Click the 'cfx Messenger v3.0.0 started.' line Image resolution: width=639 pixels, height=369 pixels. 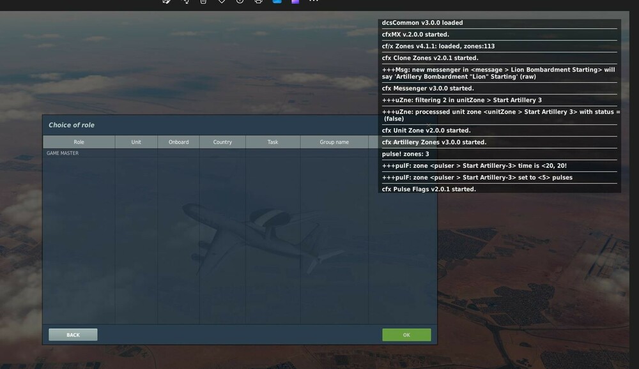(x=427, y=88)
